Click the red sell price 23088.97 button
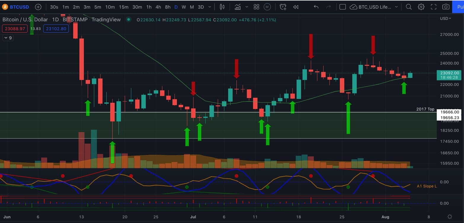The width and height of the screenshot is (464, 223). tap(15, 29)
